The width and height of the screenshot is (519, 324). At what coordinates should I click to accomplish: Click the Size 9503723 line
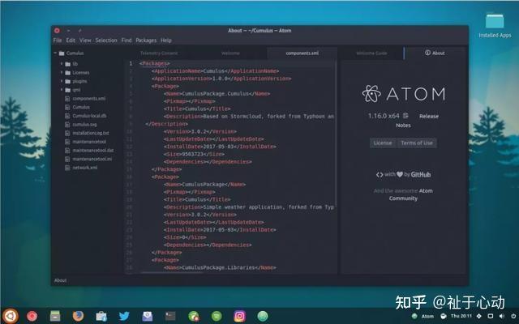(x=194, y=154)
